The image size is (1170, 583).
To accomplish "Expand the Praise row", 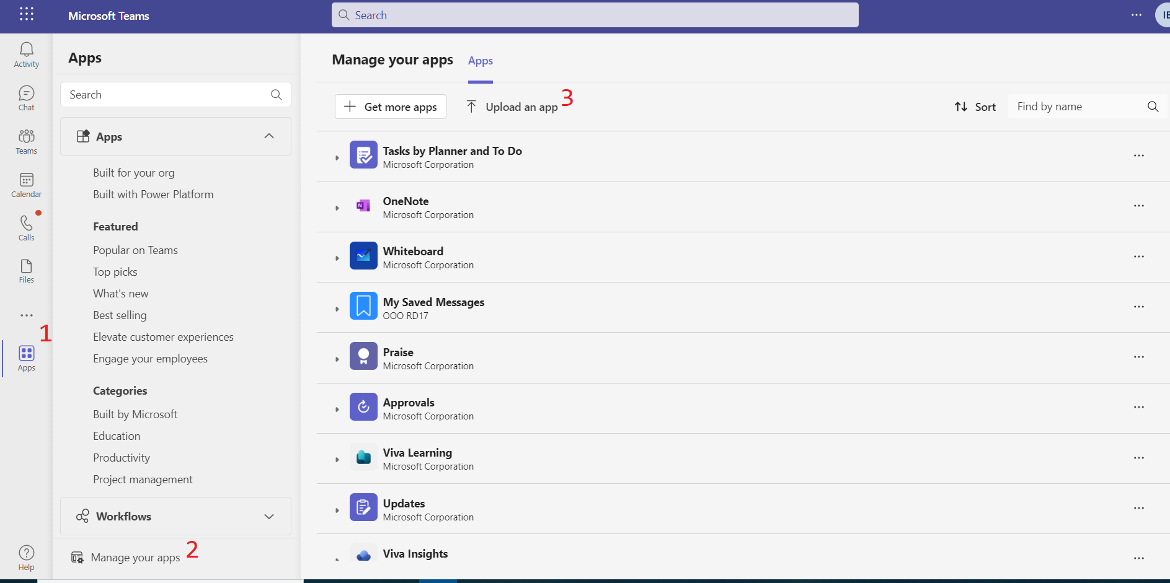I will point(337,359).
